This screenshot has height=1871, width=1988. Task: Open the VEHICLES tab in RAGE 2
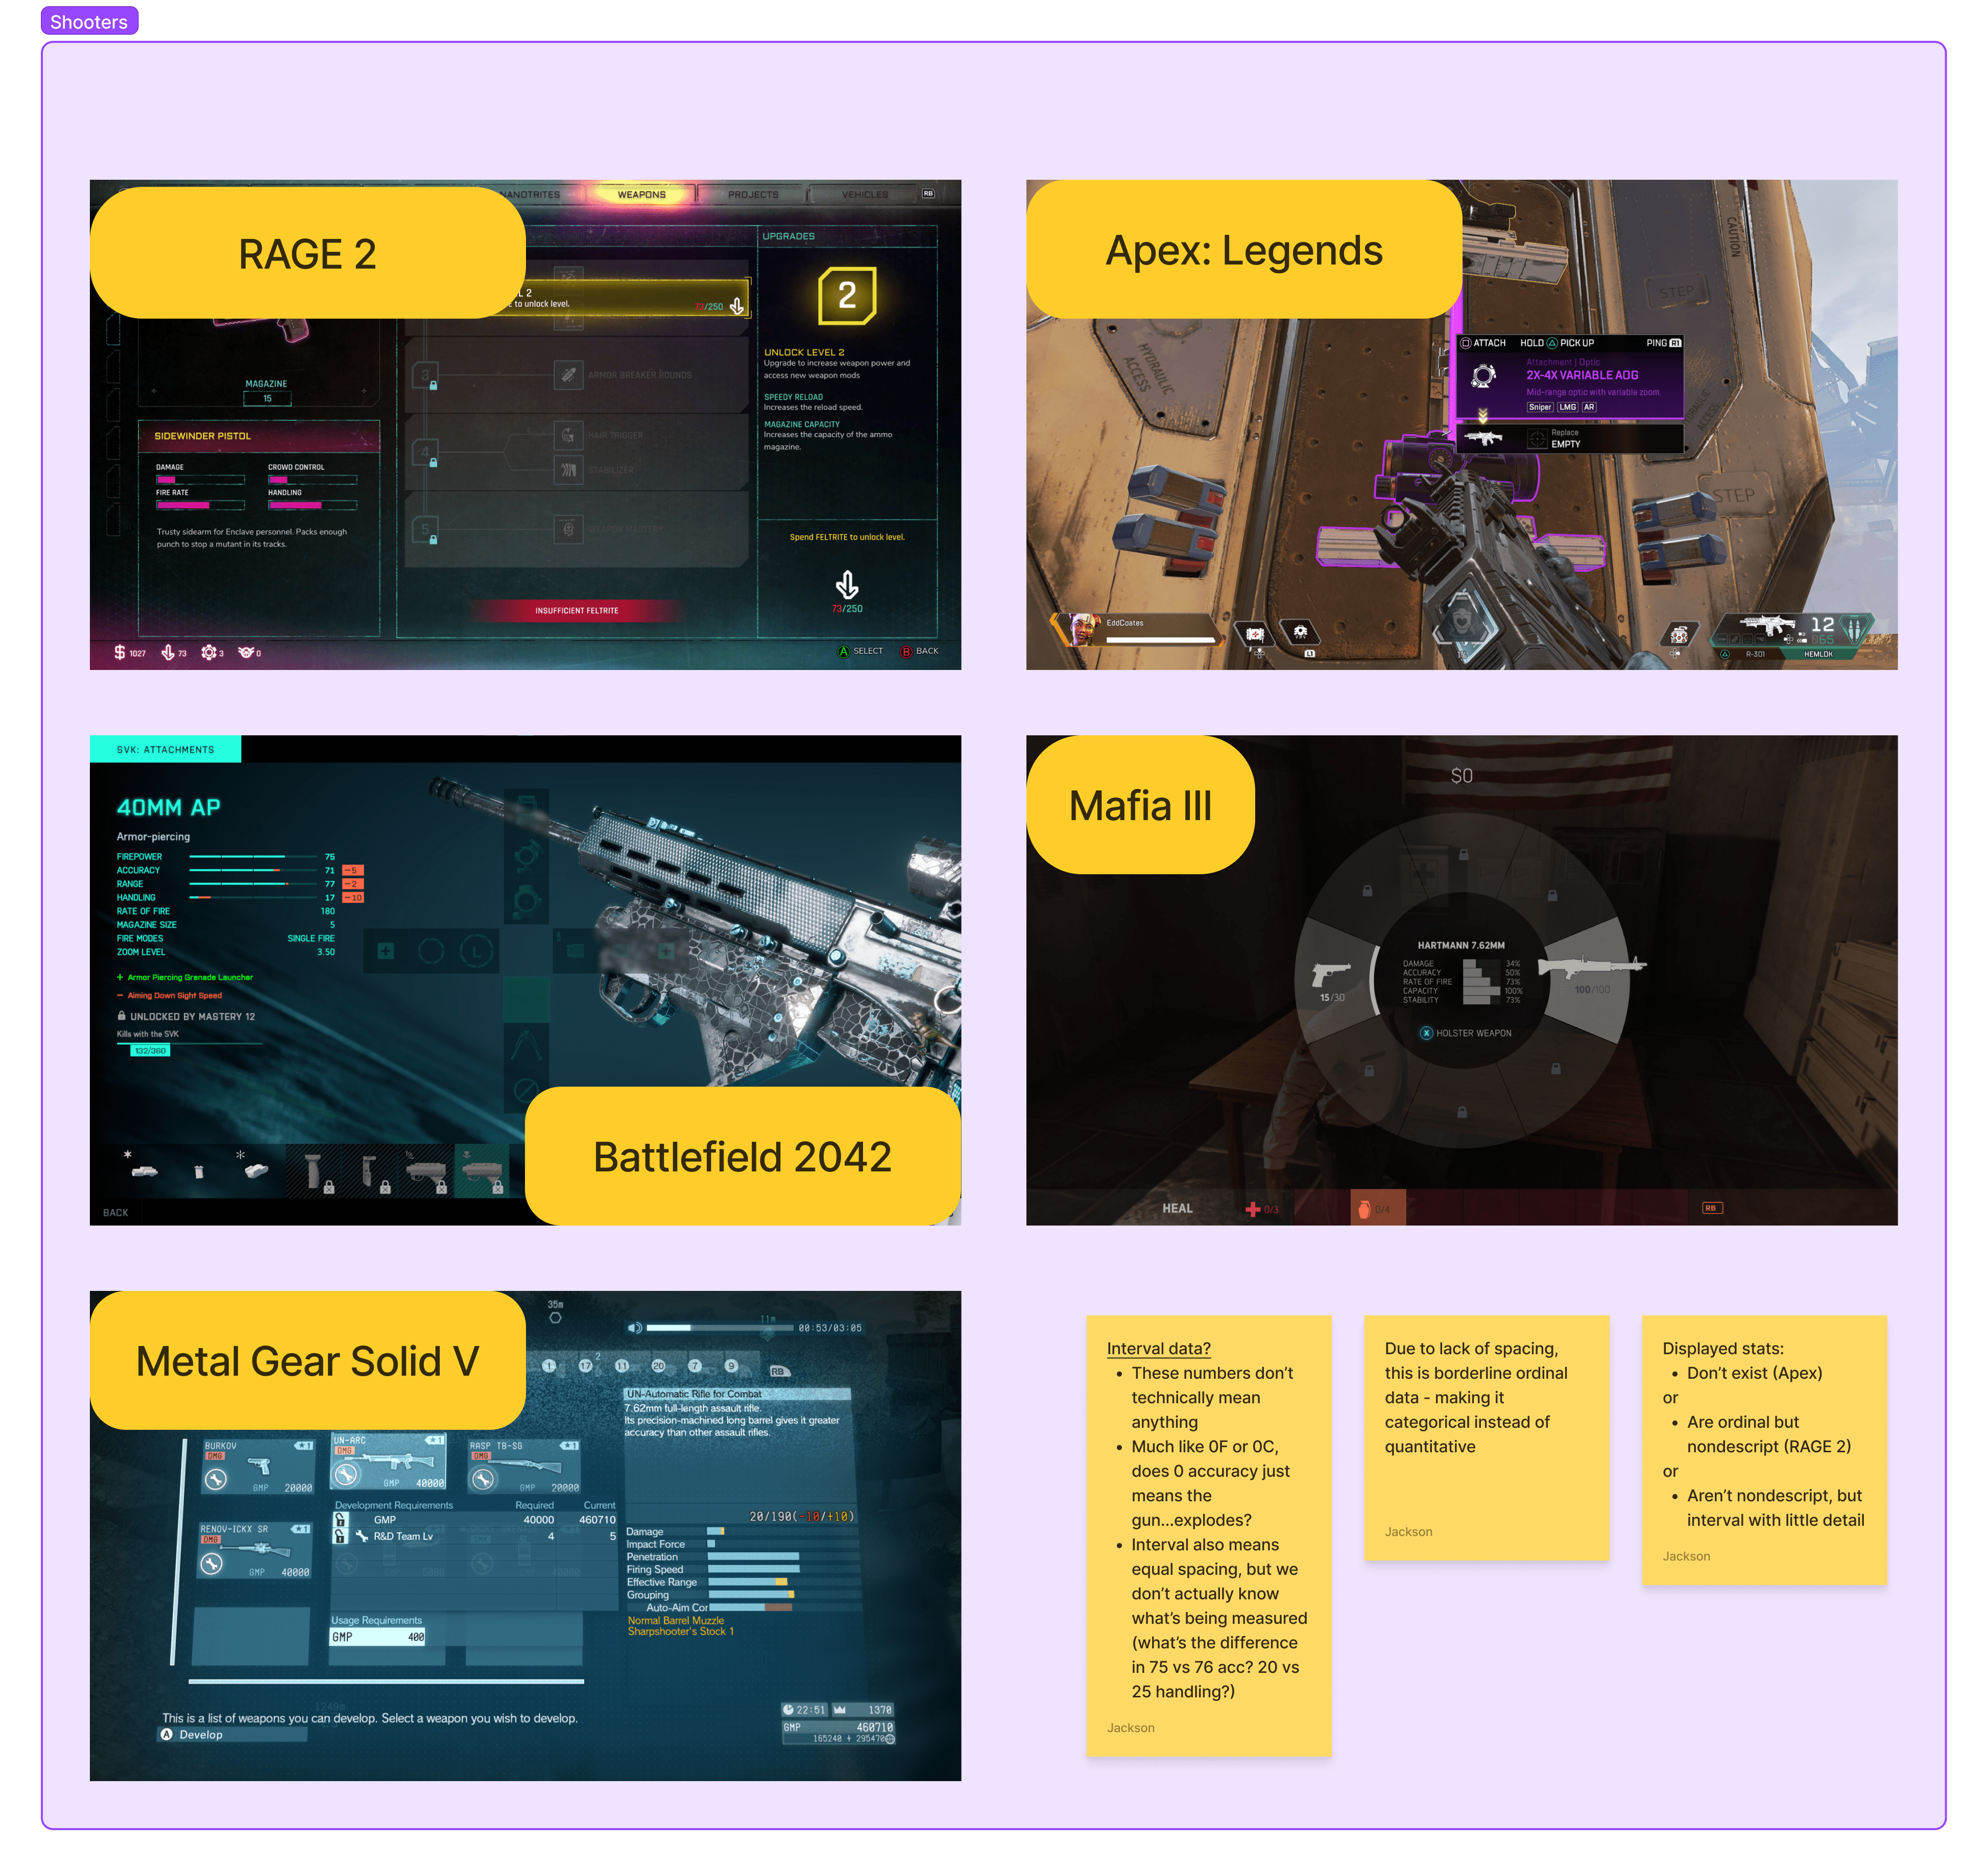(x=865, y=194)
